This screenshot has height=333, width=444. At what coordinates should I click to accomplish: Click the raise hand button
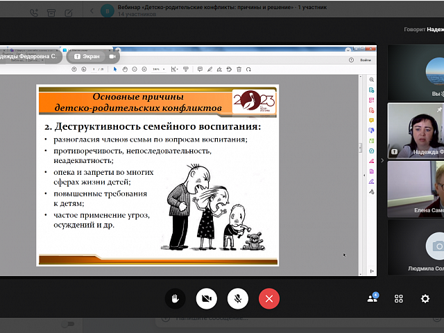pos(175,298)
